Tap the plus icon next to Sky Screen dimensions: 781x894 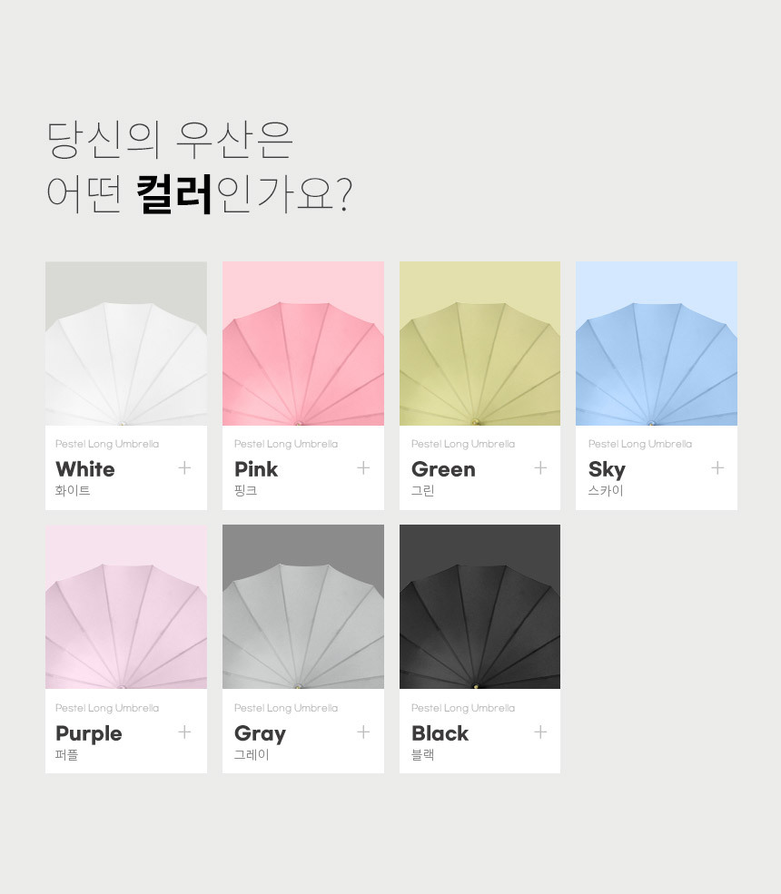click(x=717, y=468)
